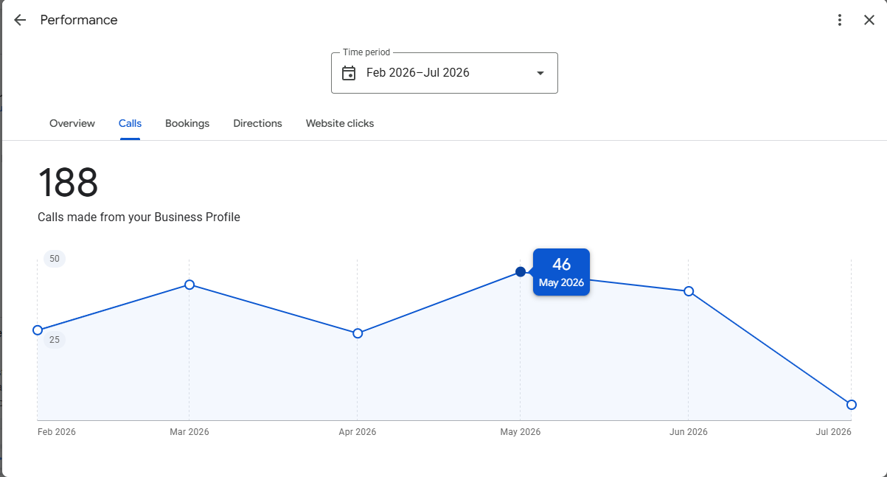887x477 pixels.
Task: Click the Feb 2026 axis label
Action: pyautogui.click(x=57, y=432)
